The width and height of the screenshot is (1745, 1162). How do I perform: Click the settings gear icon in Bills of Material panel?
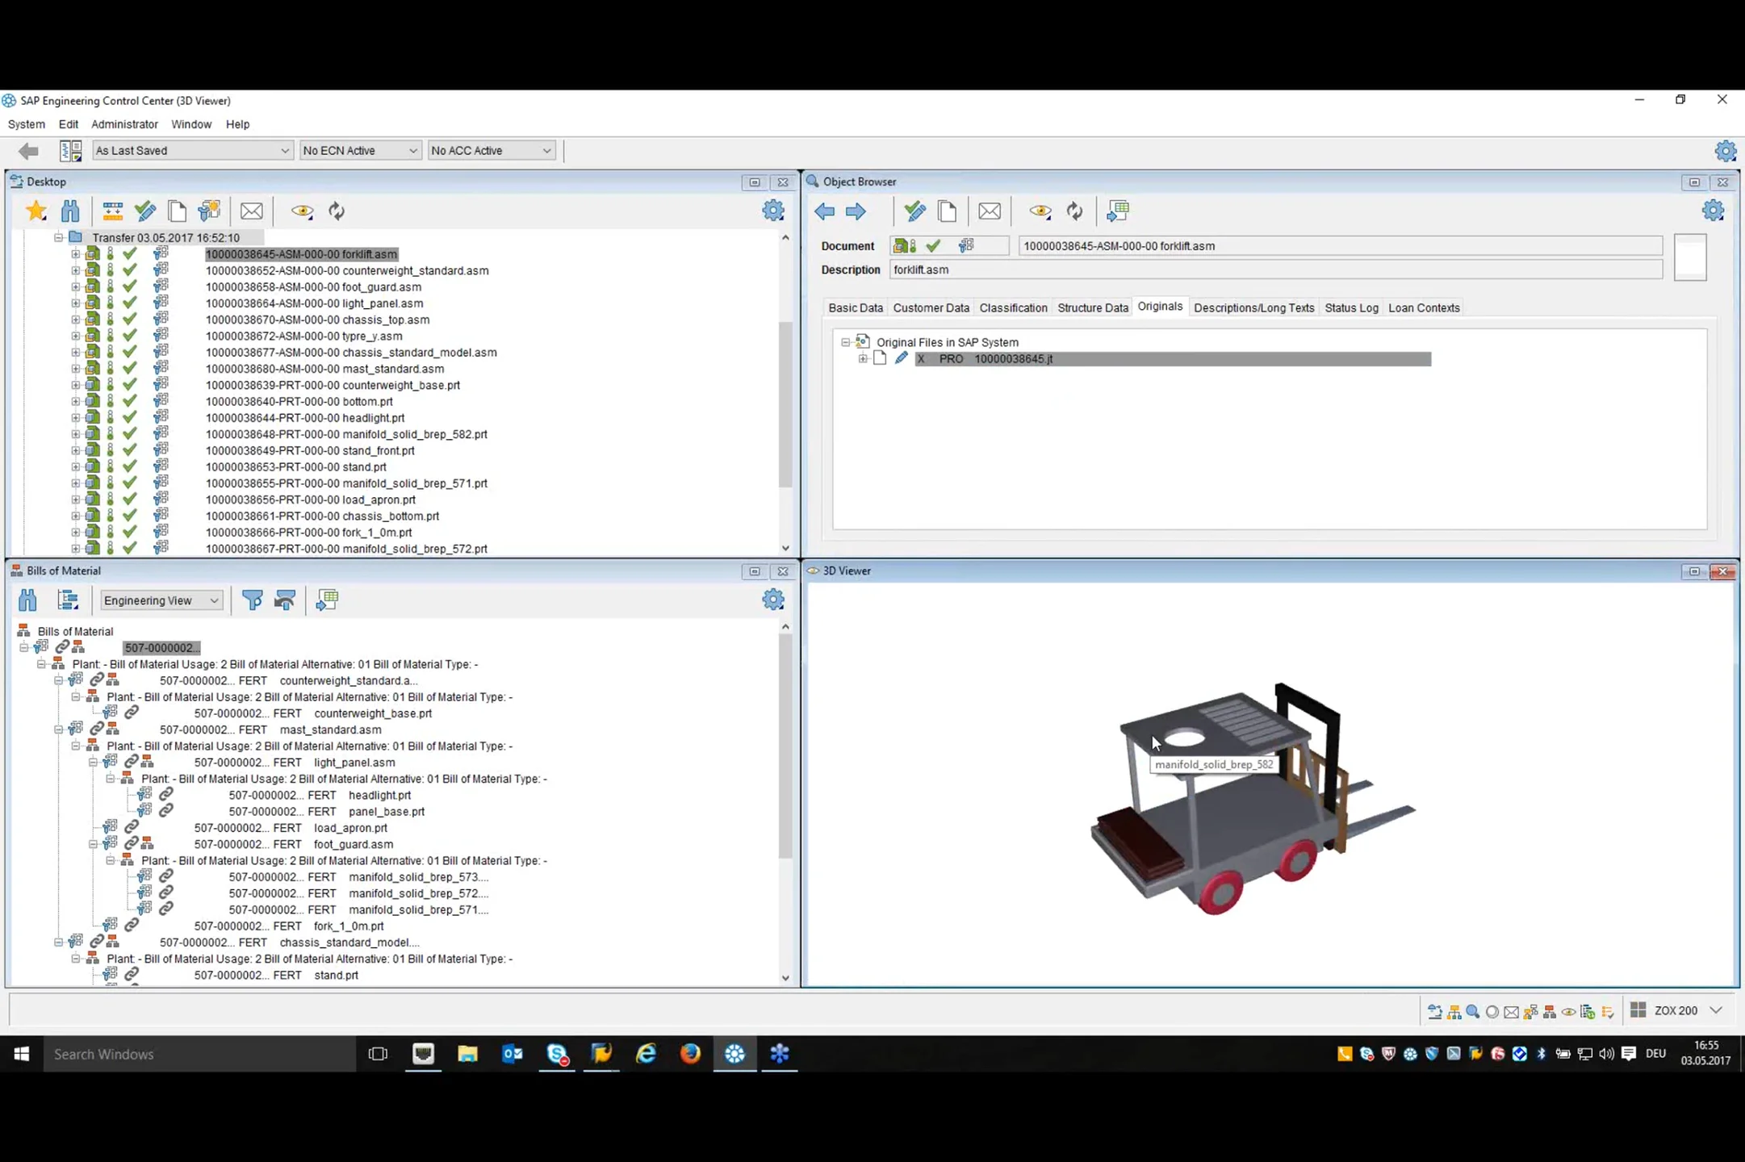pyautogui.click(x=773, y=599)
